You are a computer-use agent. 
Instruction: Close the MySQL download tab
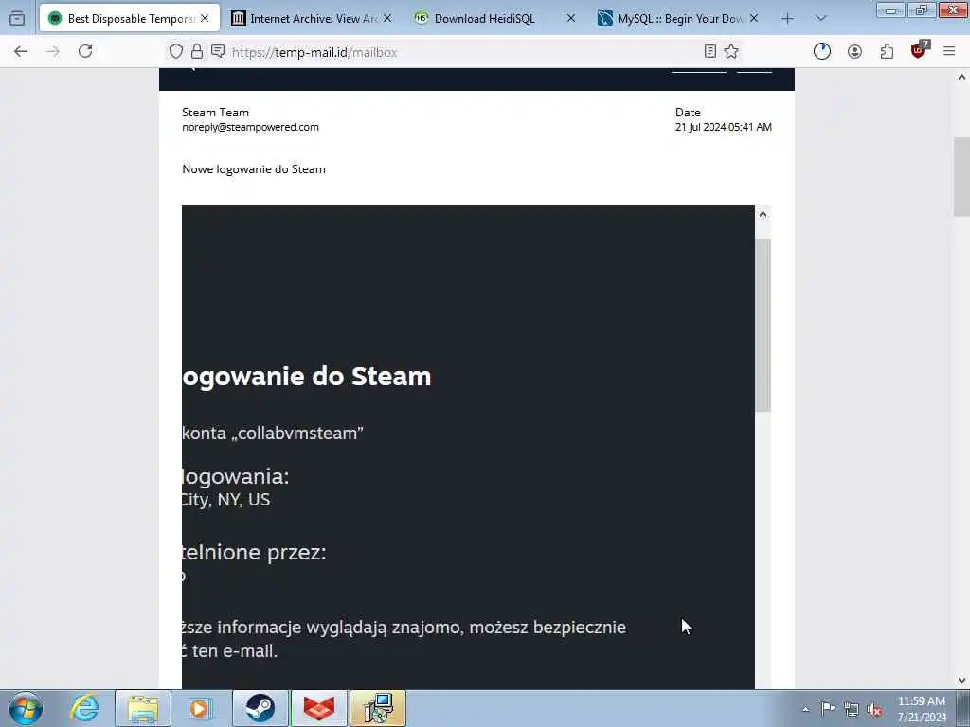[x=754, y=19]
